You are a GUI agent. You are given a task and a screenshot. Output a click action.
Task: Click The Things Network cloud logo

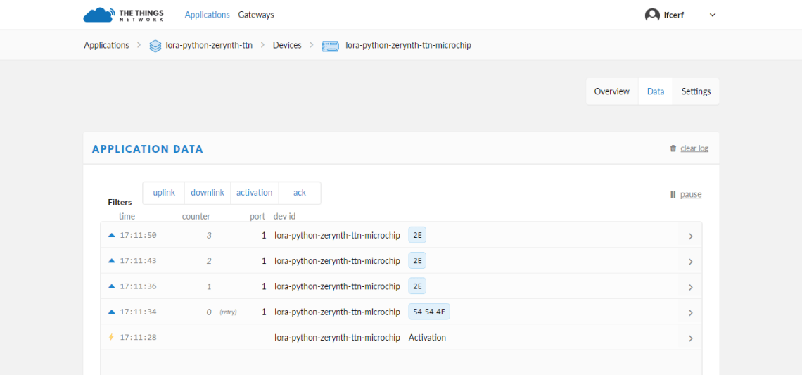98,15
